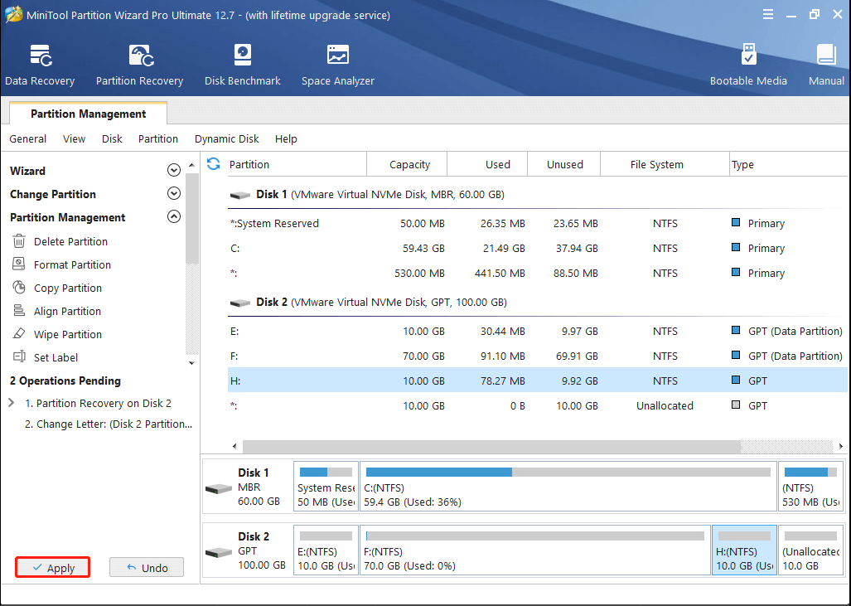
Task: Open the General menu
Action: point(27,139)
